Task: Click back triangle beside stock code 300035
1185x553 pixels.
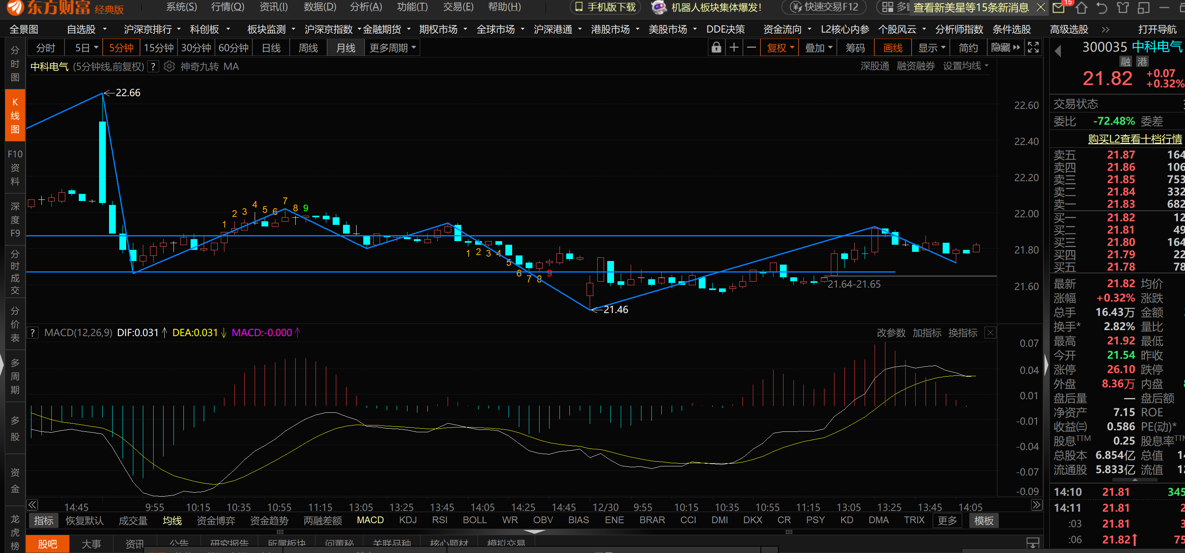Action: 1058,50
